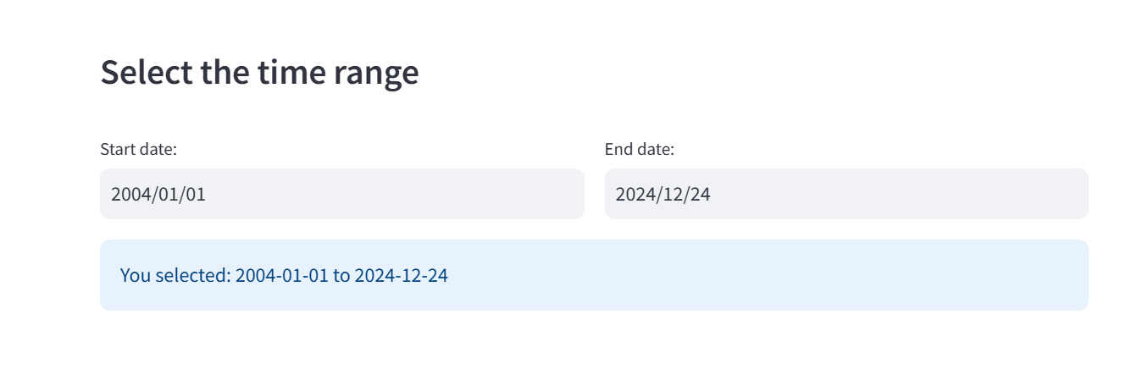Click the words 'You selected:' in blue banner

(175, 275)
